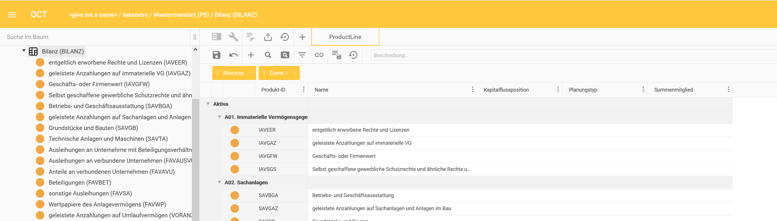Click the save disk icon

click(216, 55)
